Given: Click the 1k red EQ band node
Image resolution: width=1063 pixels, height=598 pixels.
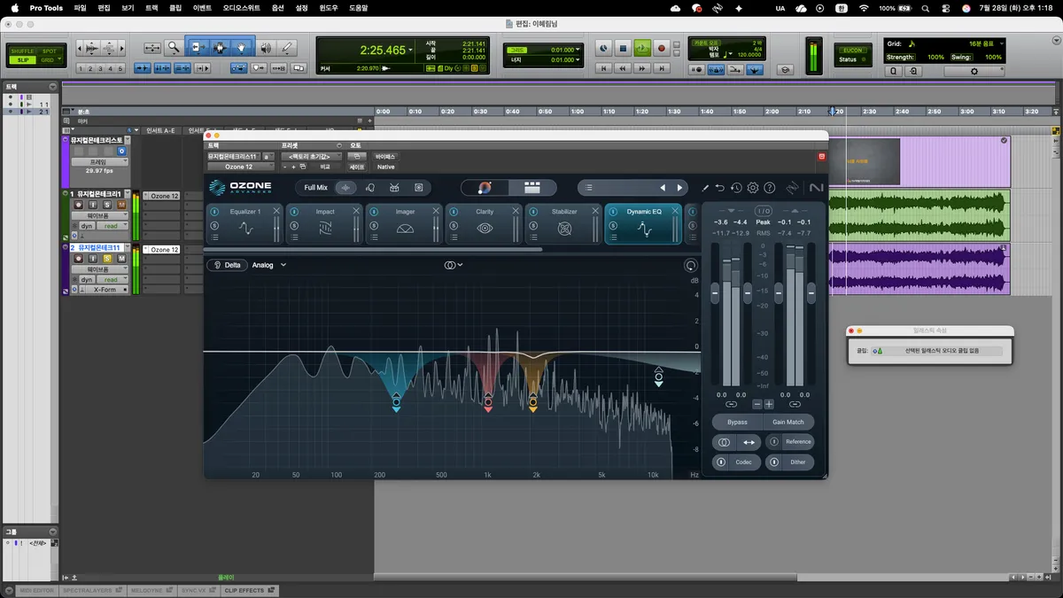Looking at the screenshot, I should 488,403.
